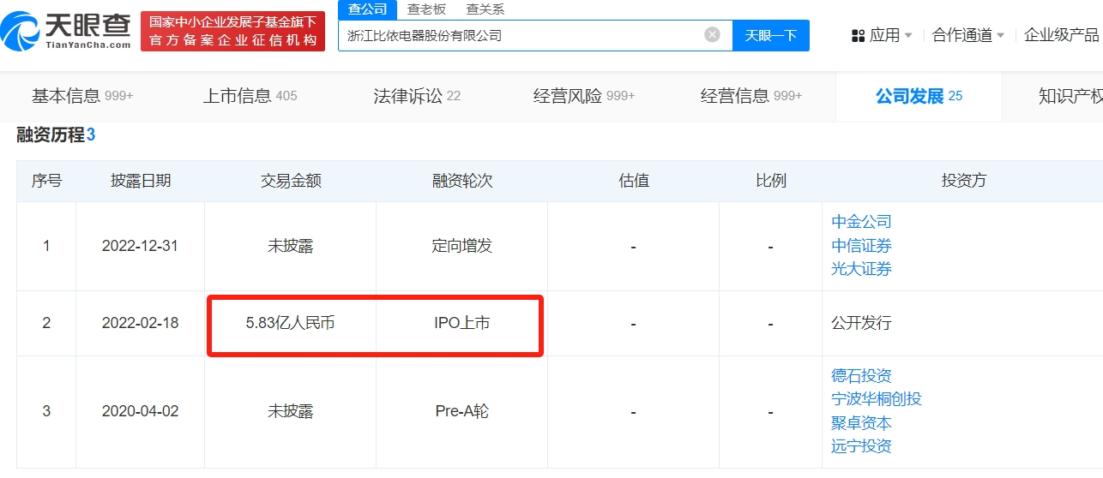Screen dimensions: 1103x478
Task: Go to the 法律诉讼 tab
Action: (417, 96)
